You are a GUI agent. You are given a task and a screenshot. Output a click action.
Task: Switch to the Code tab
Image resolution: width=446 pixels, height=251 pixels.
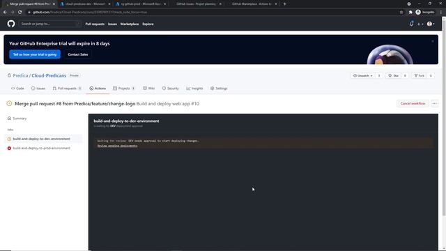coord(17,89)
